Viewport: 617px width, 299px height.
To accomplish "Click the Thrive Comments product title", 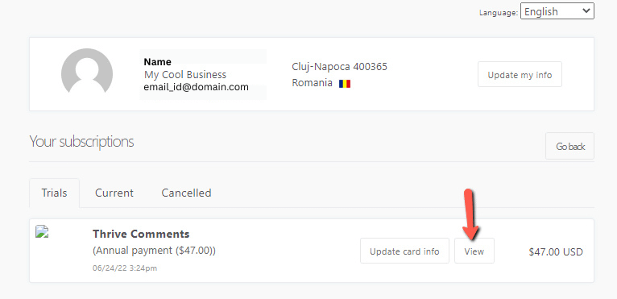I will pyautogui.click(x=141, y=234).
